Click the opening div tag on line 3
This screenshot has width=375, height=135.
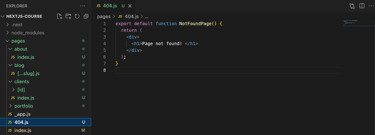(133, 37)
